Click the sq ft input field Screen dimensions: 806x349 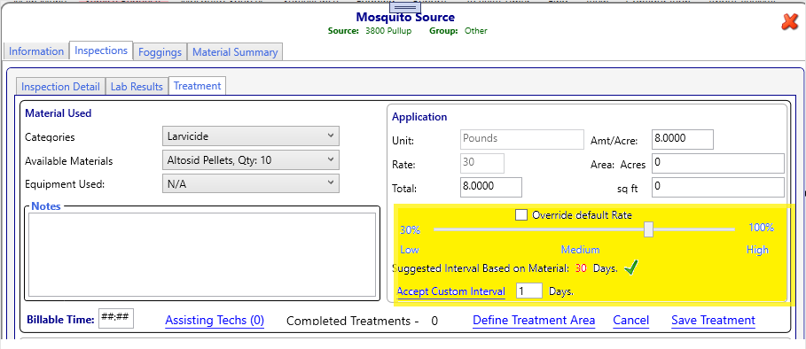[718, 187]
